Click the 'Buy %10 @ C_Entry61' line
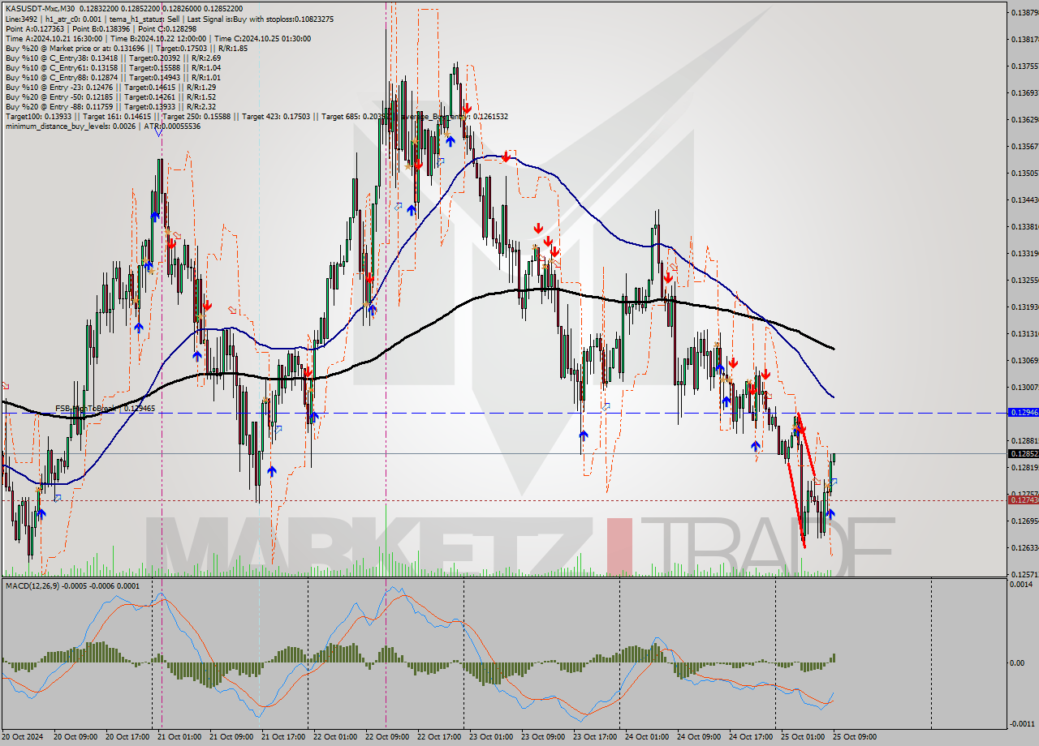Viewport: 1039px width, 746px height. [112, 67]
